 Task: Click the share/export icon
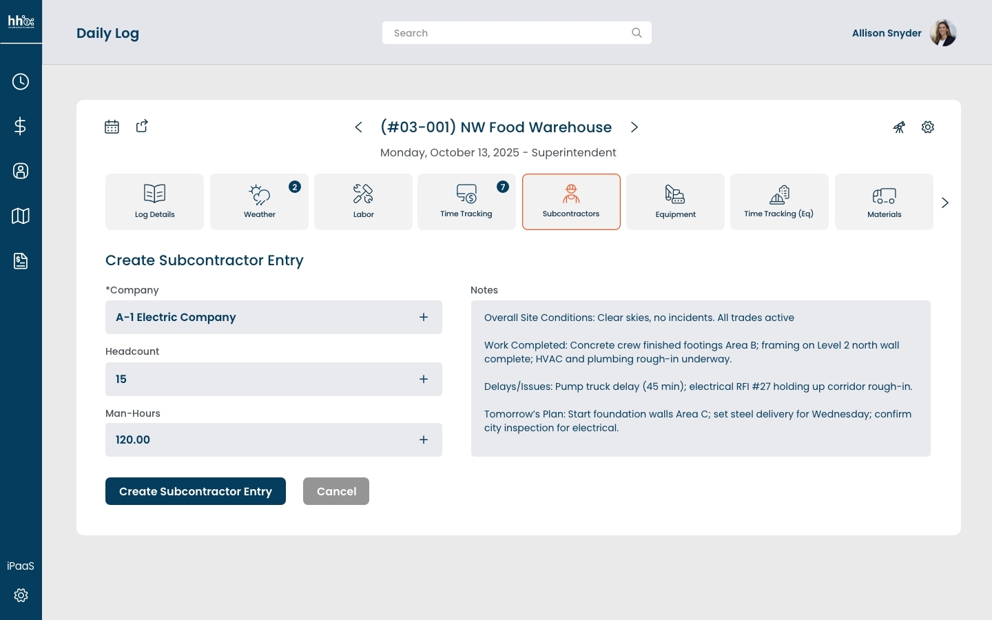point(142,126)
